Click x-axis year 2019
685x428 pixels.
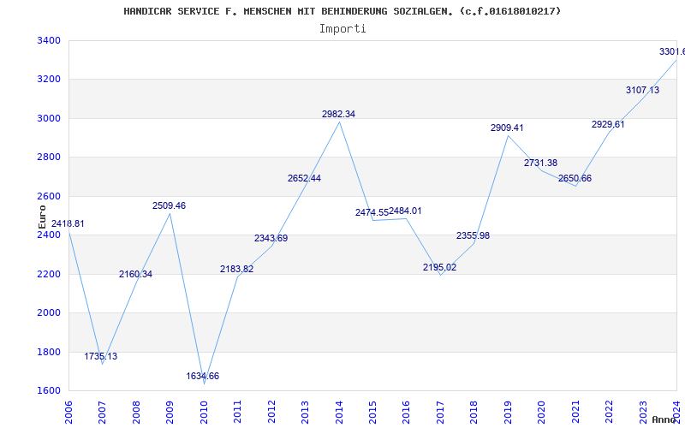(508, 412)
